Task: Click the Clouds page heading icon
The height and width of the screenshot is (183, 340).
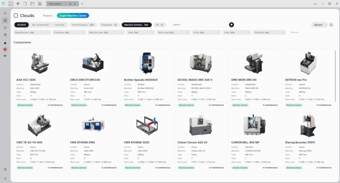Action: click(16, 16)
